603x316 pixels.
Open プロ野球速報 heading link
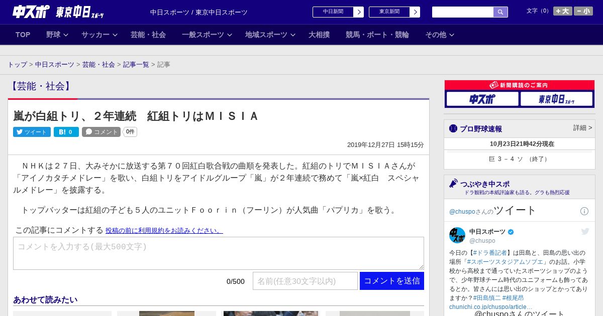[481, 129]
